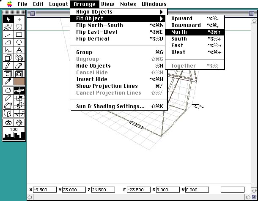This screenshot has width=258, height=201.
Task: Open Sun & Shading Settings
Action: (x=110, y=106)
